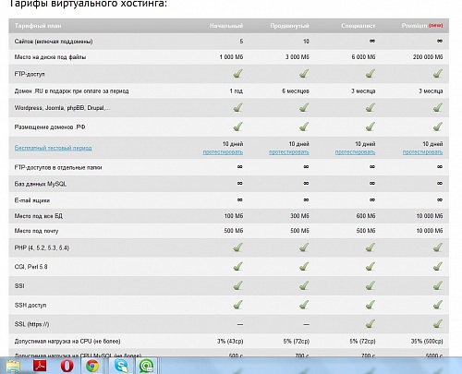Image resolution: width=462 pixels, height=374 pixels.
Task: Click the E-mail ящики row label
Action: pyautogui.click(x=32, y=200)
